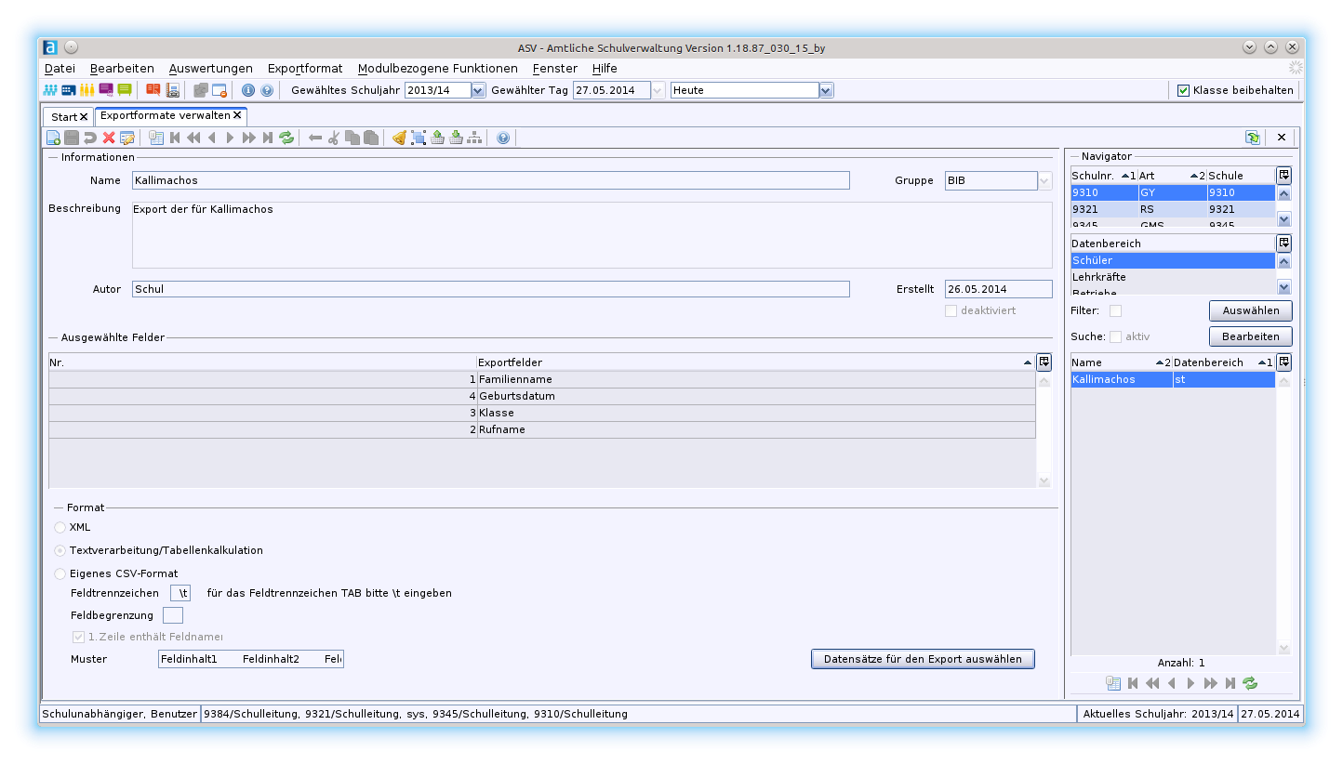Click the copy icon in tab toolbar
This screenshot has height=764, width=1343.
point(352,138)
